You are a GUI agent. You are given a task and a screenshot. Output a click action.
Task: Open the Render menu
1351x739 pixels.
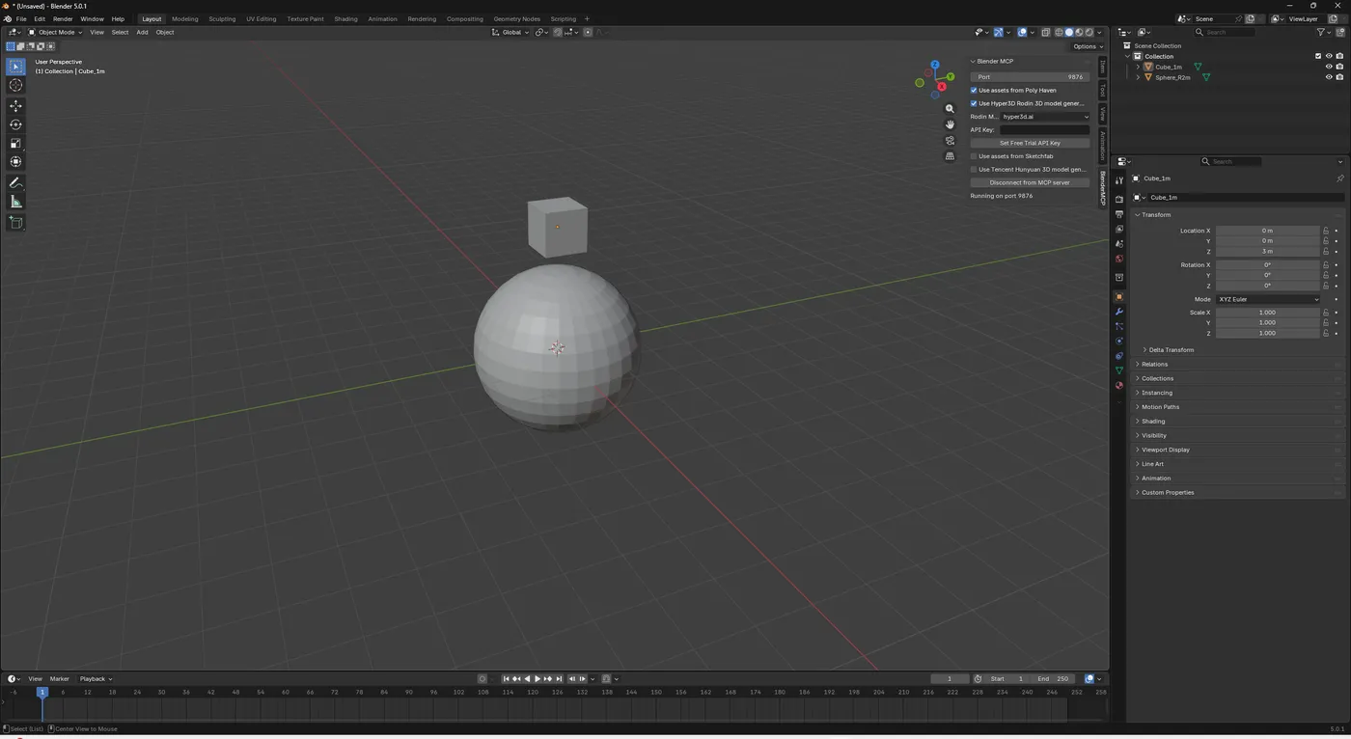pos(63,18)
